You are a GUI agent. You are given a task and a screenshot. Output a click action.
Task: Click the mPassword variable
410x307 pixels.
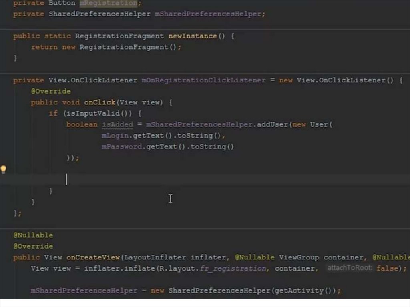122,147
